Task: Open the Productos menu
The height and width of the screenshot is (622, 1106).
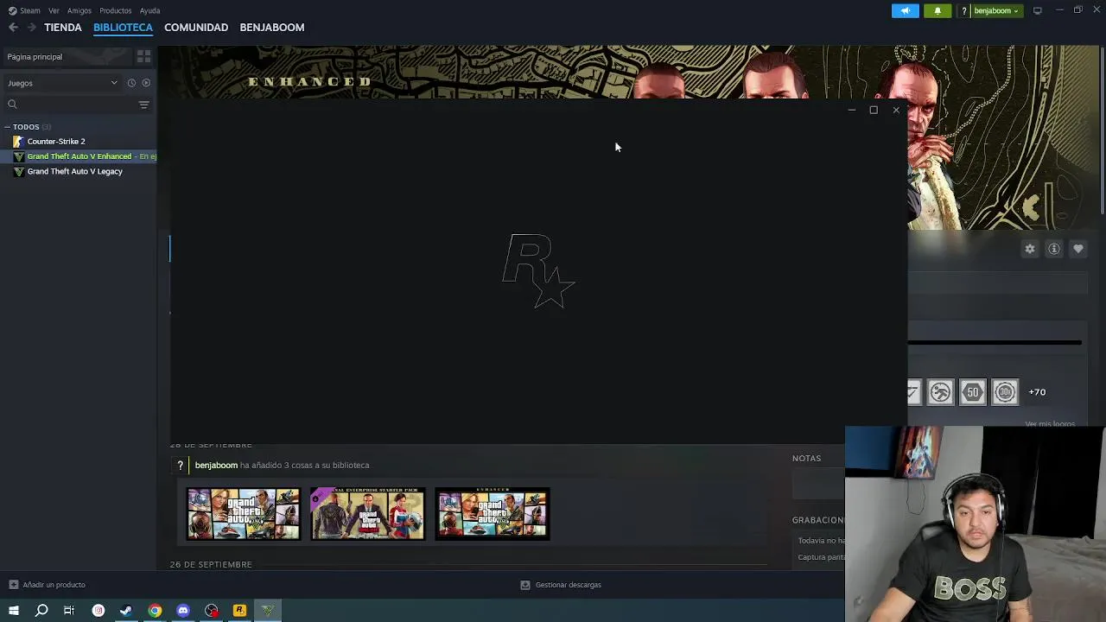Action: (x=116, y=10)
